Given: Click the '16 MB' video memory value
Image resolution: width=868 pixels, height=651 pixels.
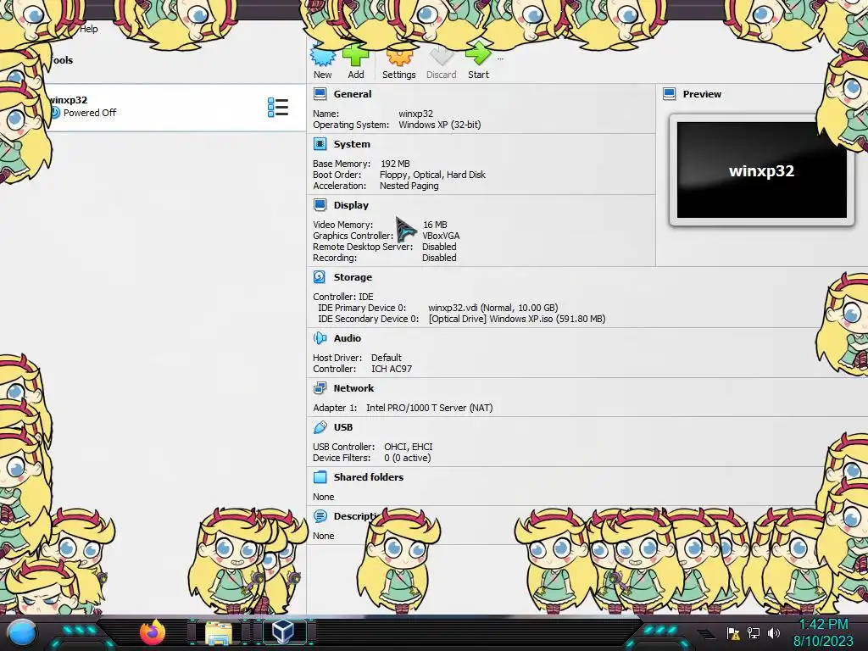Looking at the screenshot, I should (435, 225).
